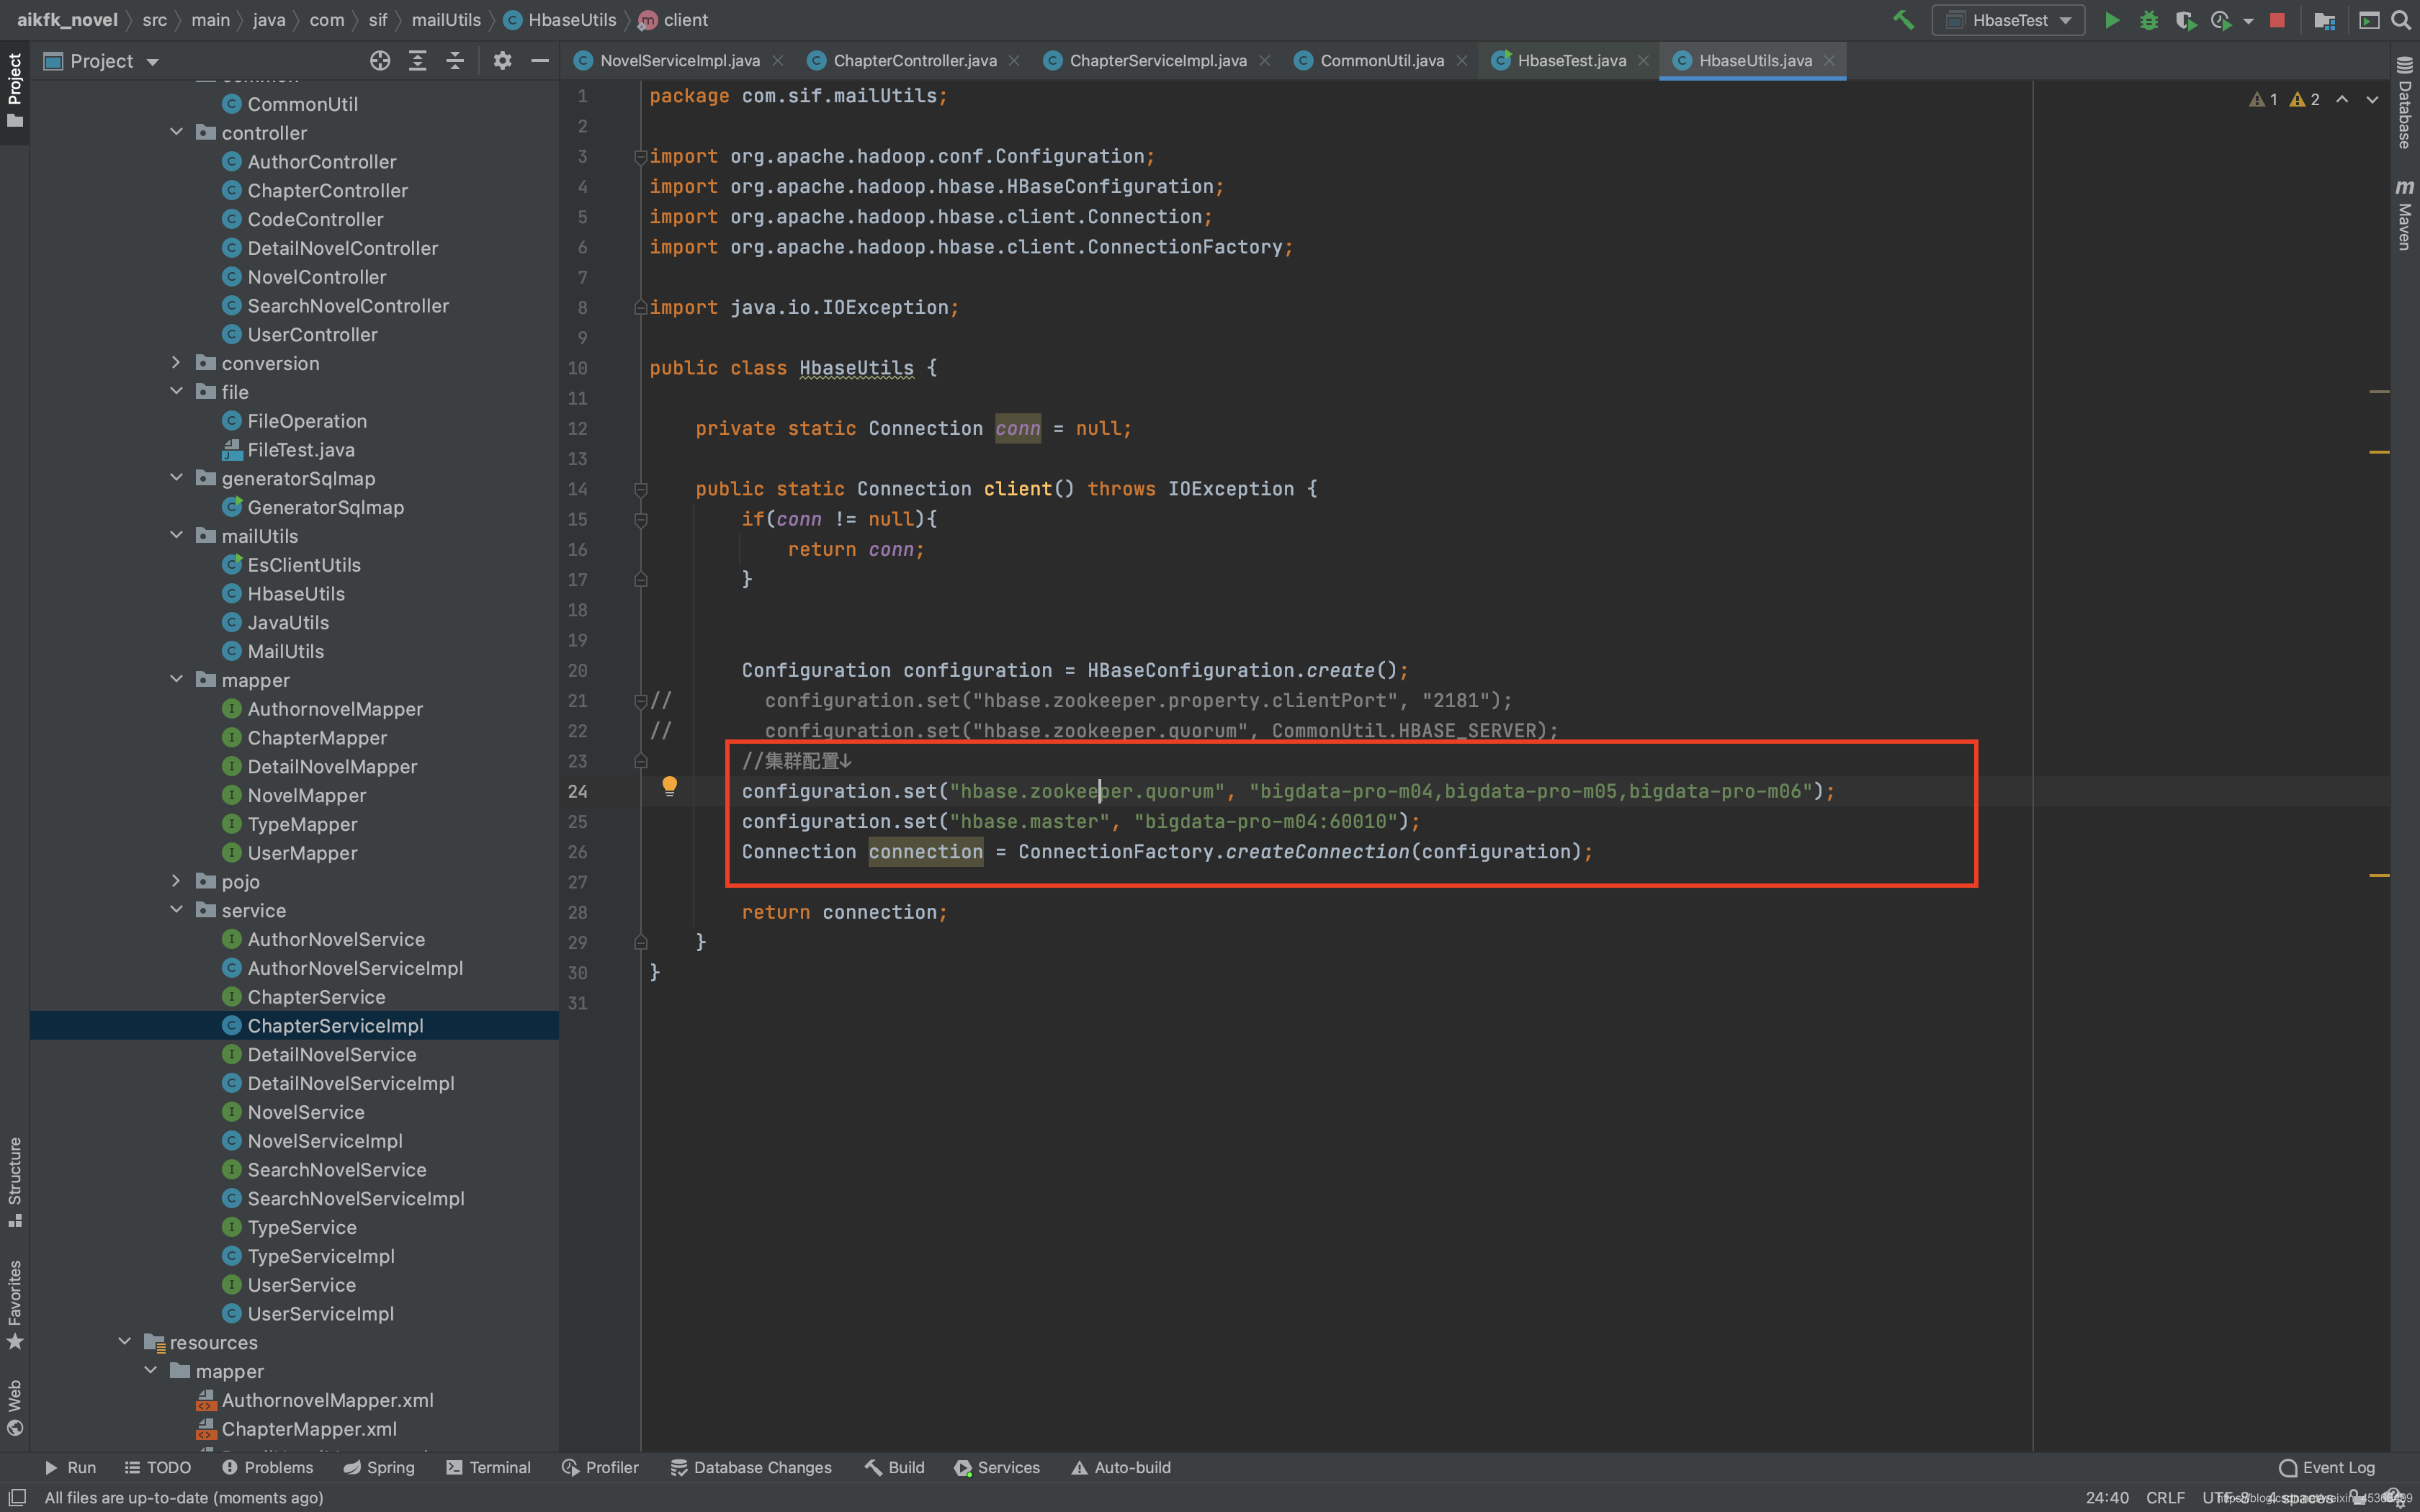
Task: Click the yellow intention lightbulb on line 24
Action: [x=669, y=786]
